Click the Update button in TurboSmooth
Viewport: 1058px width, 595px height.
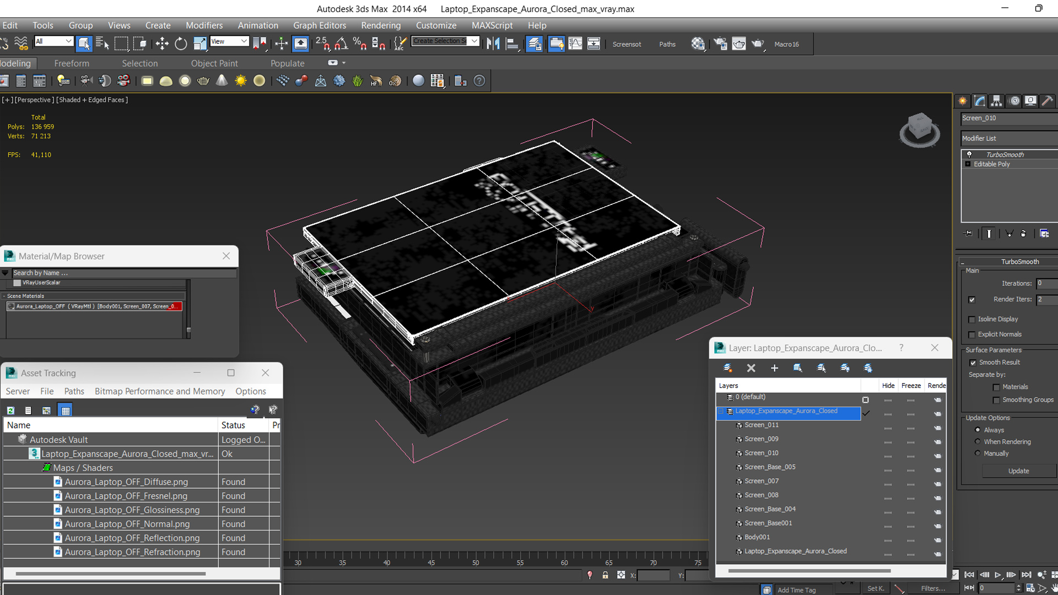[1018, 471]
